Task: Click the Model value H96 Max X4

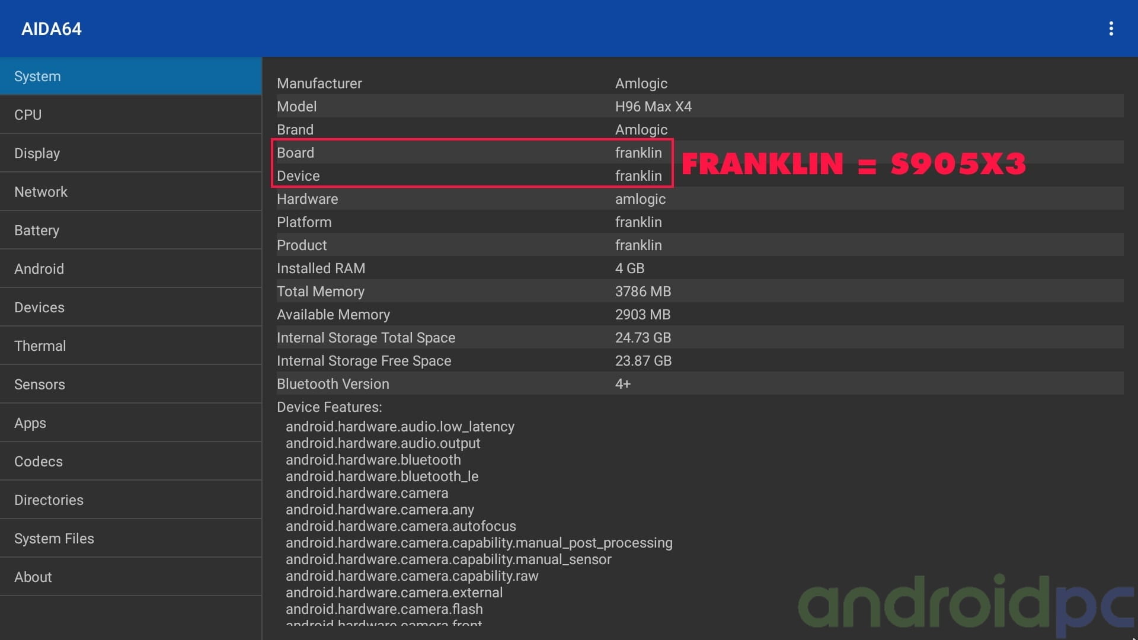Action: pos(653,107)
